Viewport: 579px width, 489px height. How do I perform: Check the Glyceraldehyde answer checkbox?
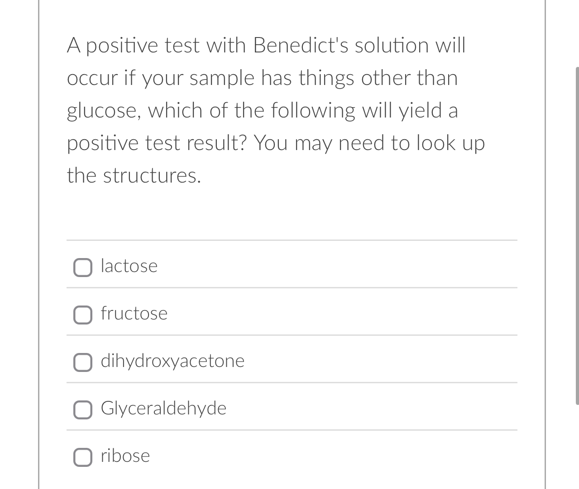coord(83,409)
